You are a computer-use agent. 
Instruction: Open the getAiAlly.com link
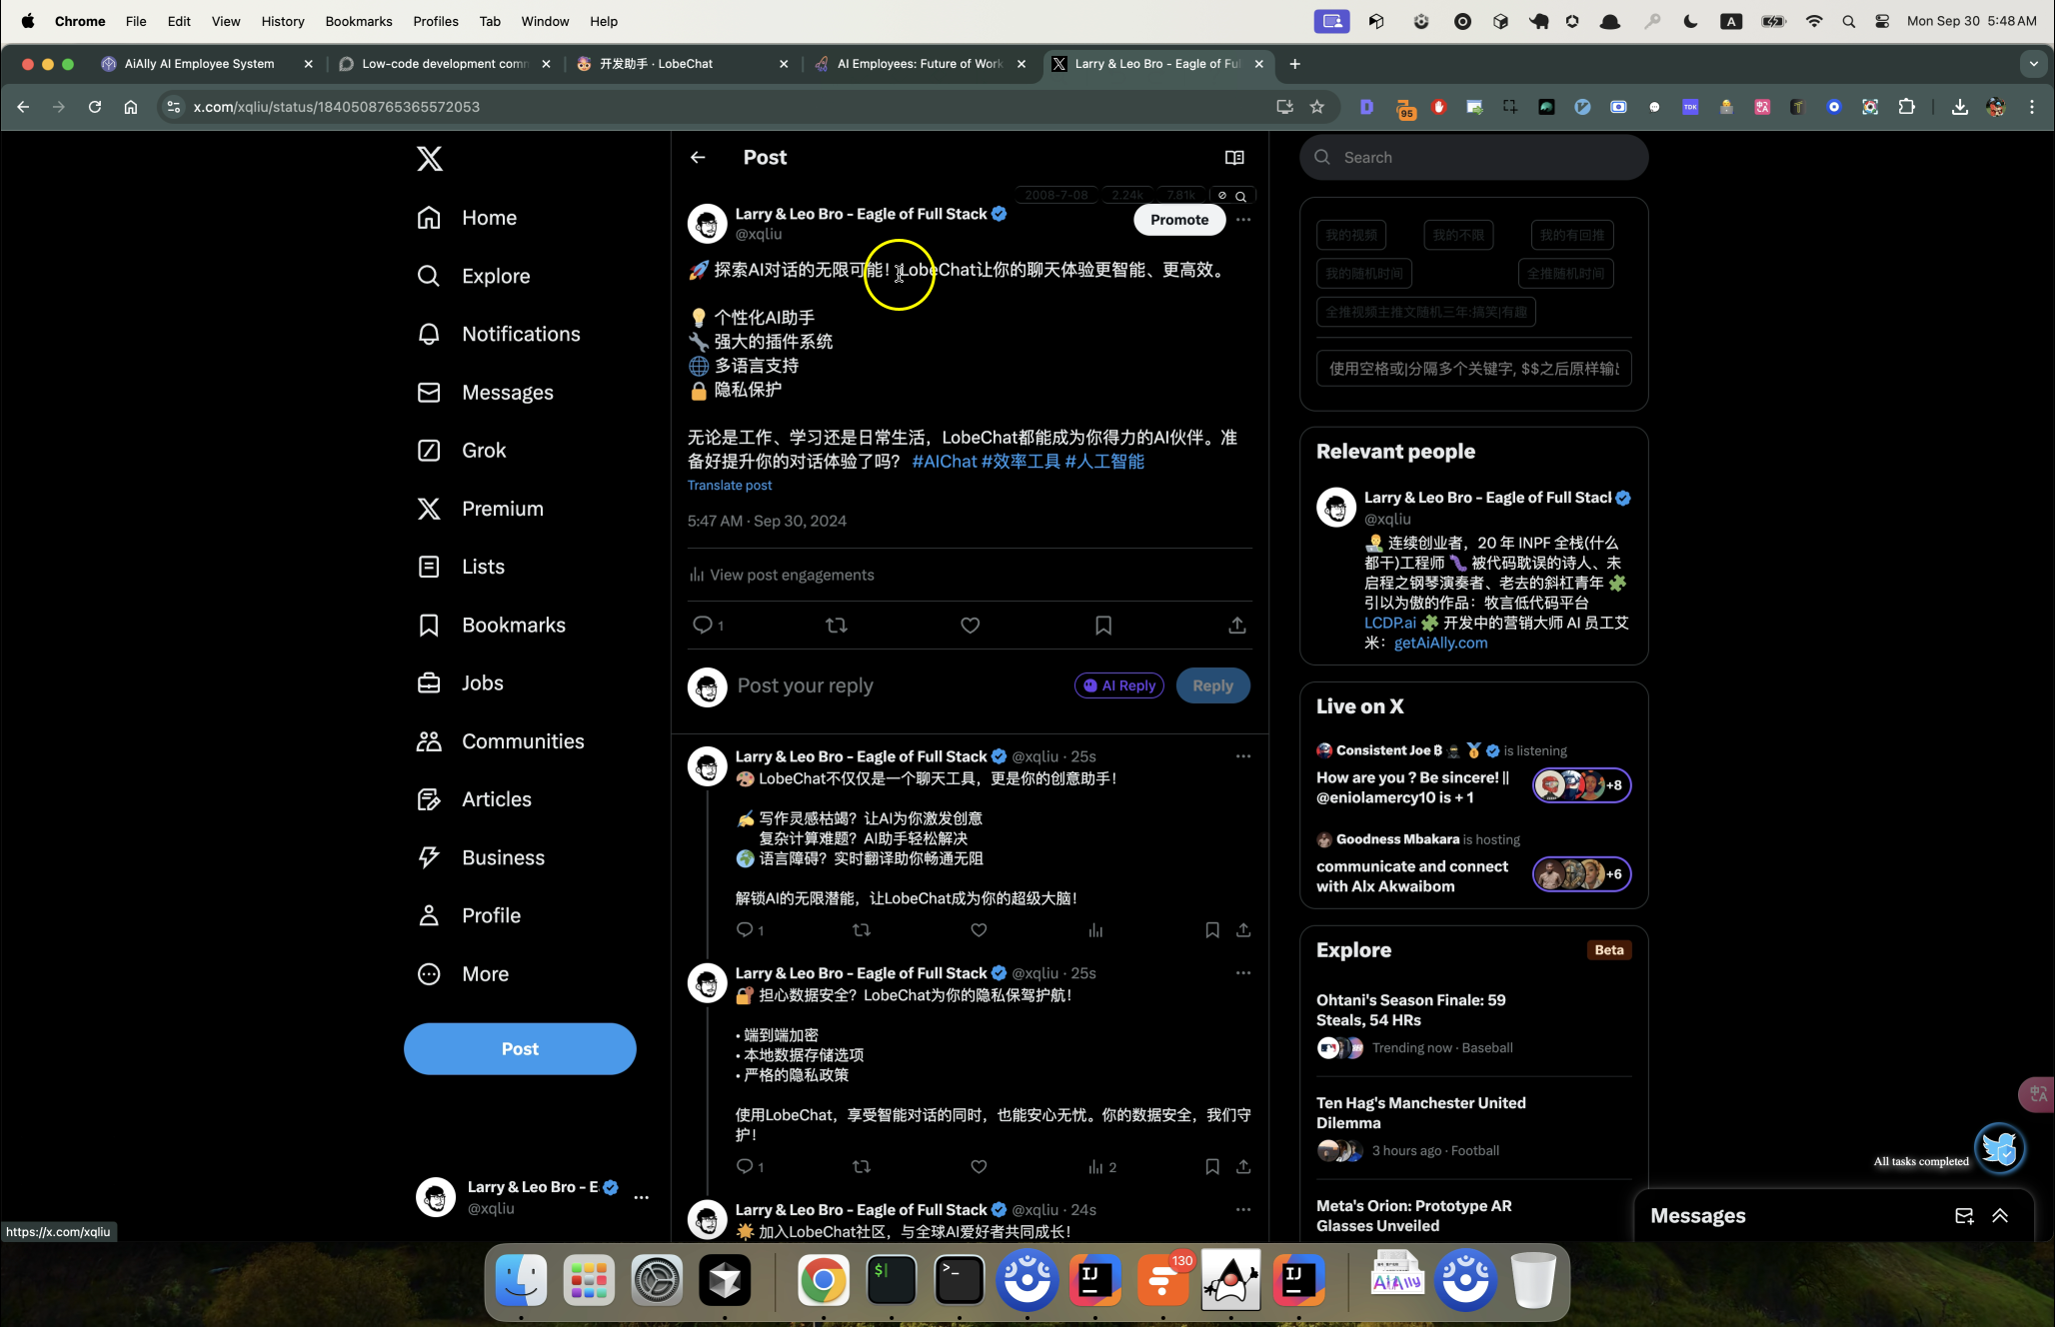pos(1440,643)
